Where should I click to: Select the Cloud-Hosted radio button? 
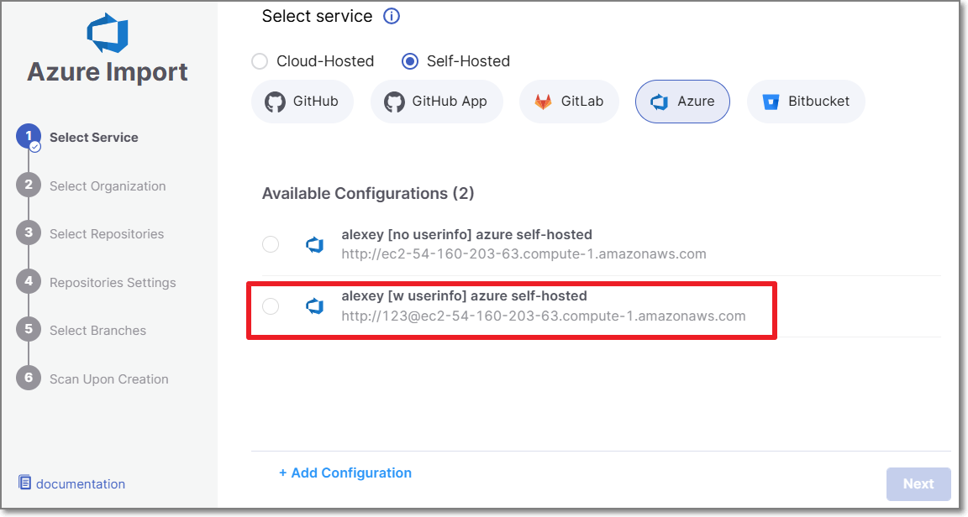(x=260, y=61)
